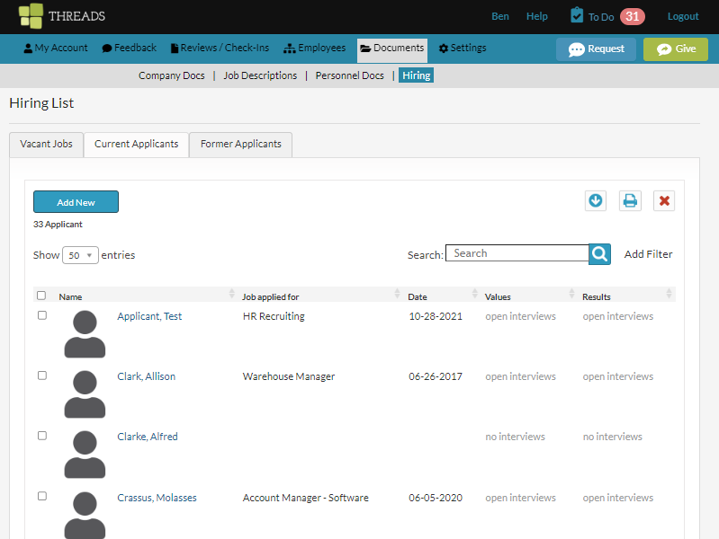Check the box for Clark, Allison
Viewport: 719px width, 539px height.
click(42, 376)
